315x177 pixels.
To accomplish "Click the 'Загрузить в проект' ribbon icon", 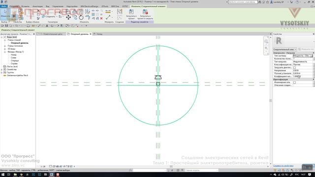I will click(131, 12).
